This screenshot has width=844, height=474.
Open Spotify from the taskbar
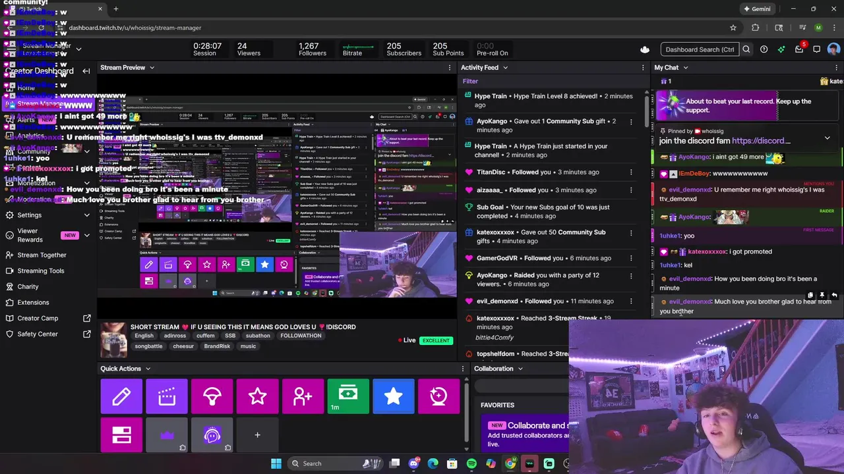point(471,463)
